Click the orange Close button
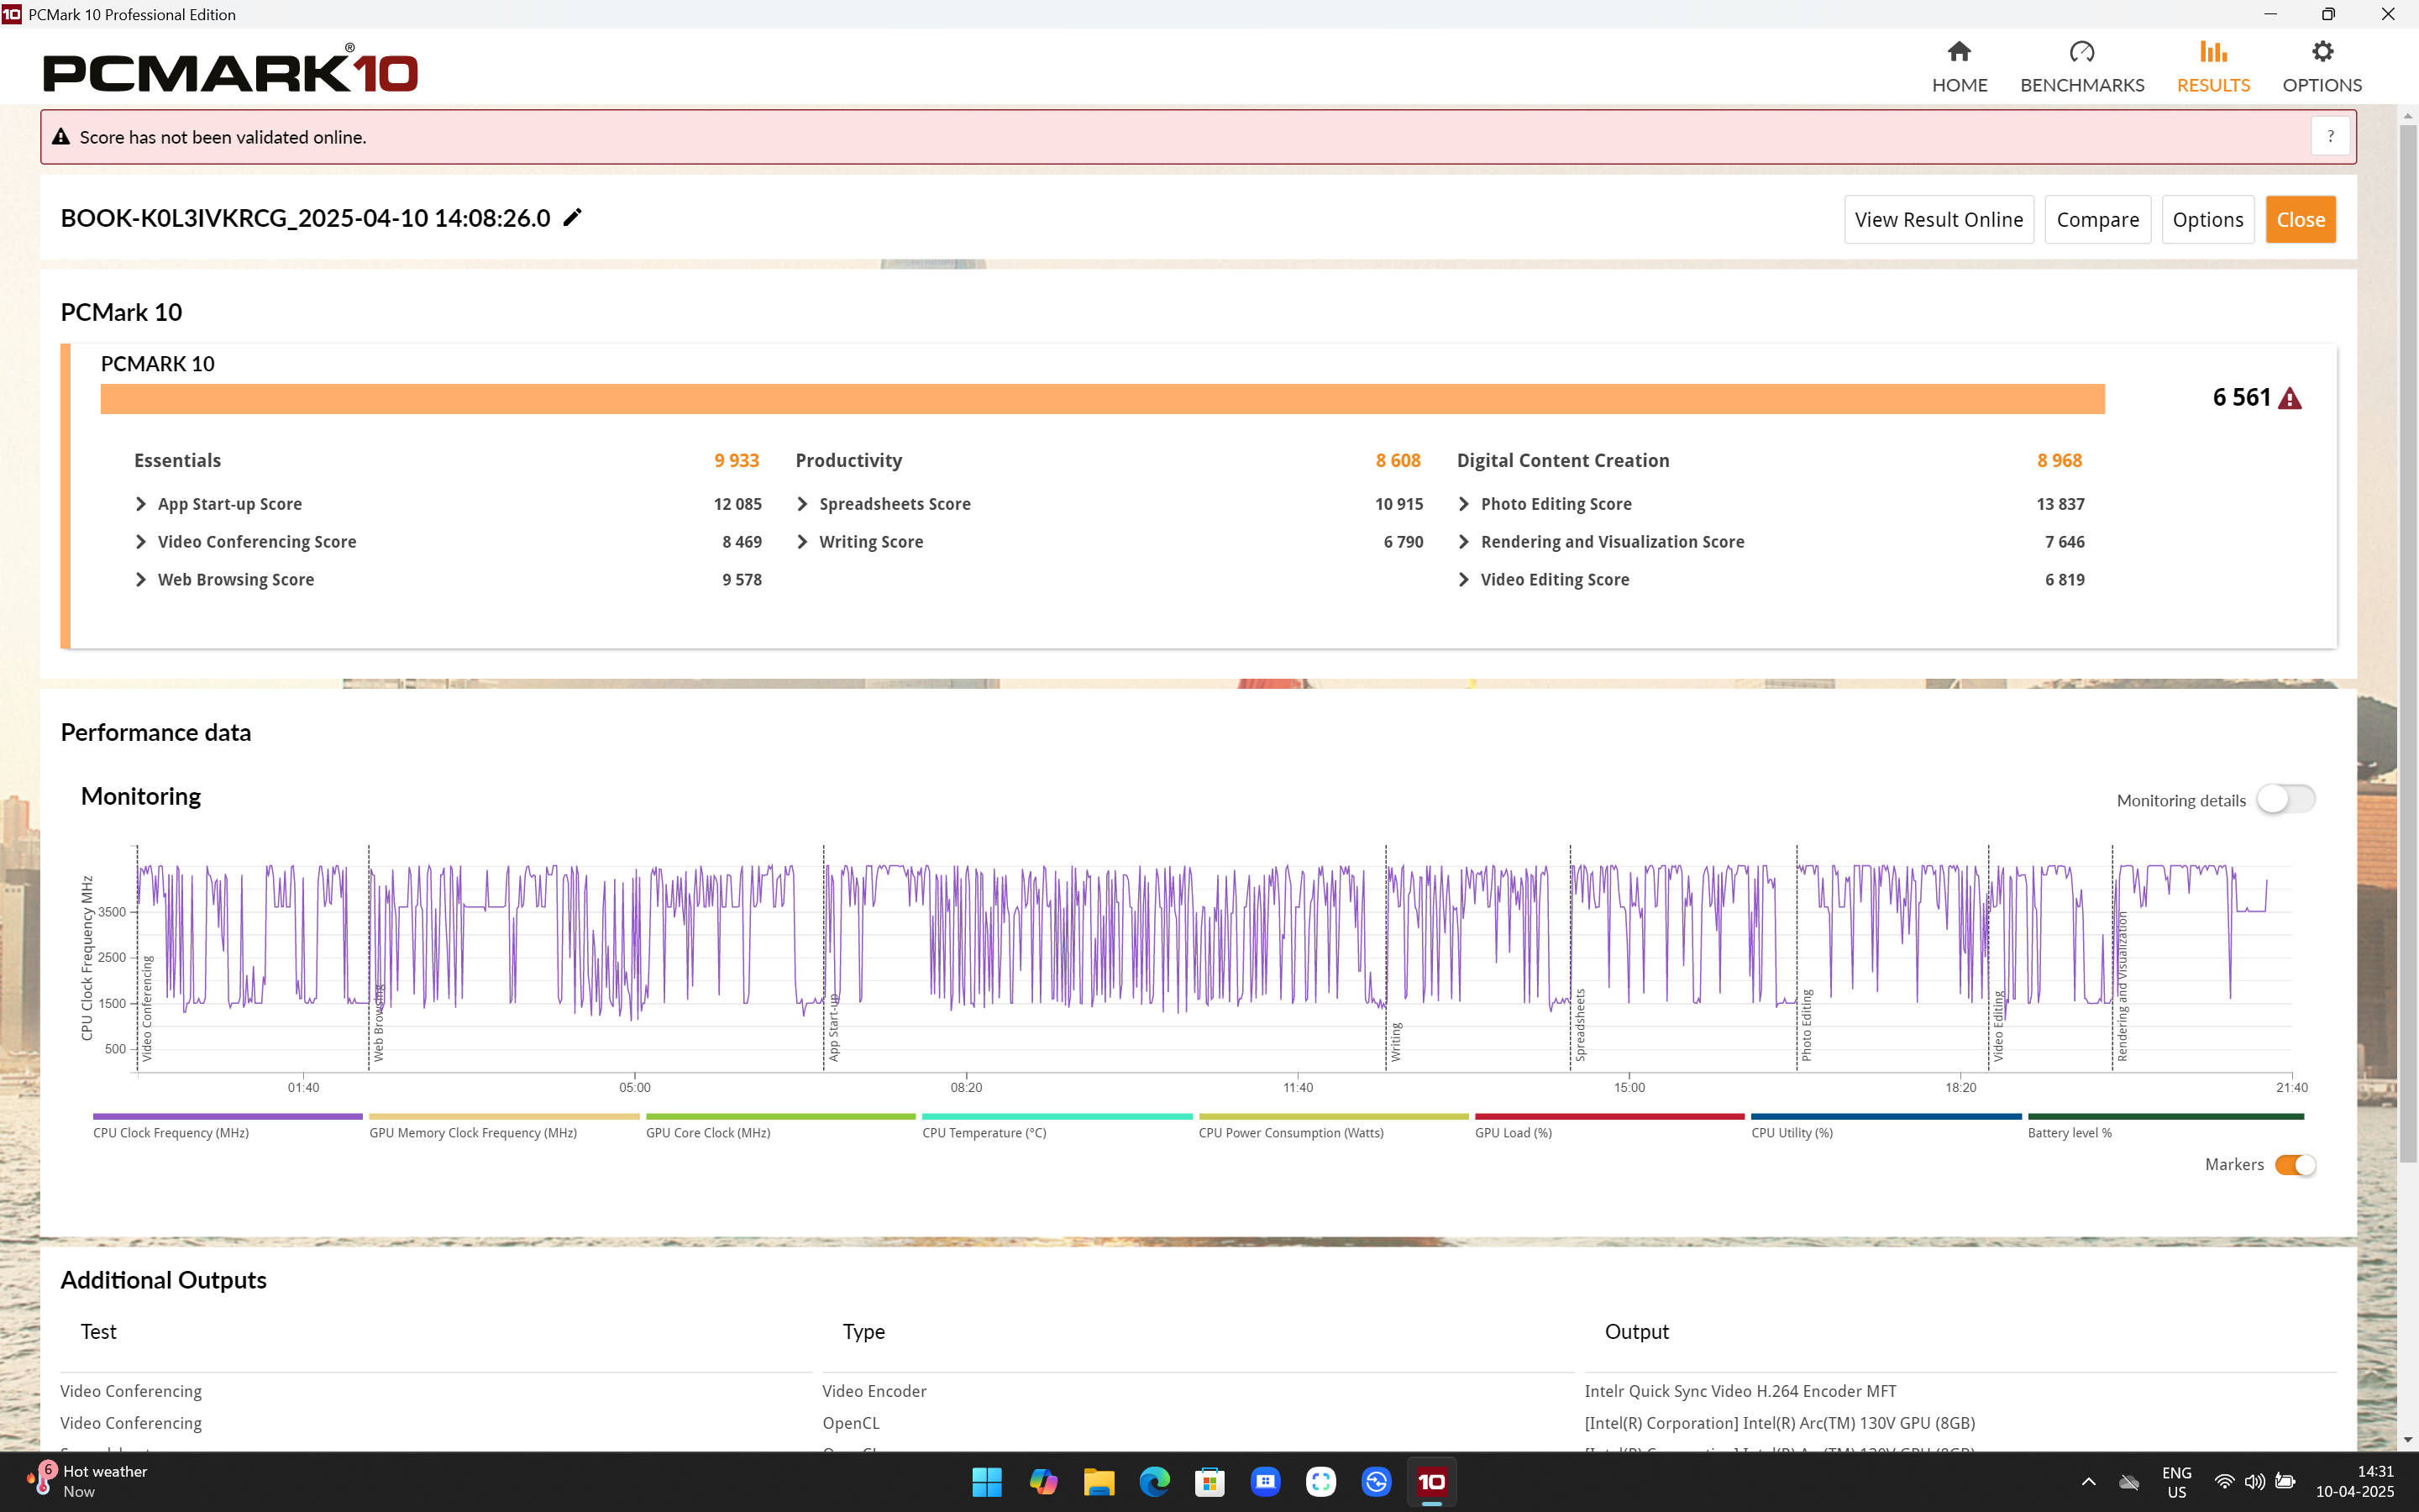The image size is (2419, 1512). [x=2300, y=219]
